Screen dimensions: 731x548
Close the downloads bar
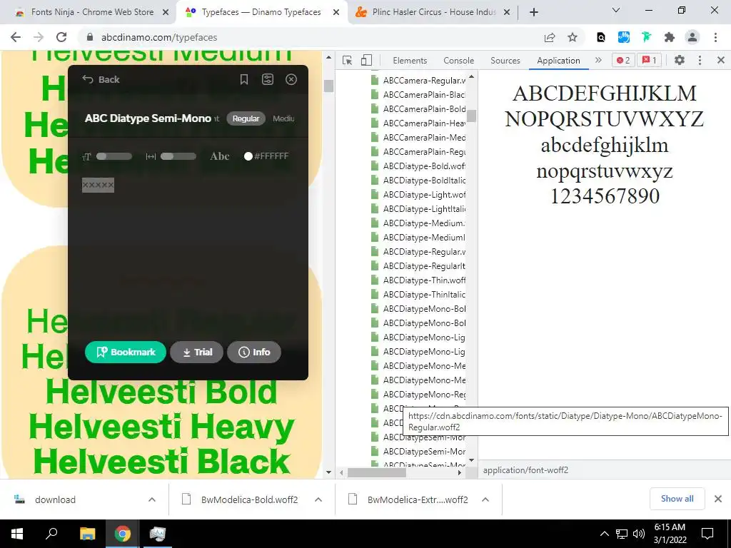(718, 499)
